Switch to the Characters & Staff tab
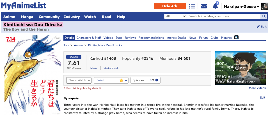Screen dimensions: 268x119 (x=89, y=38)
